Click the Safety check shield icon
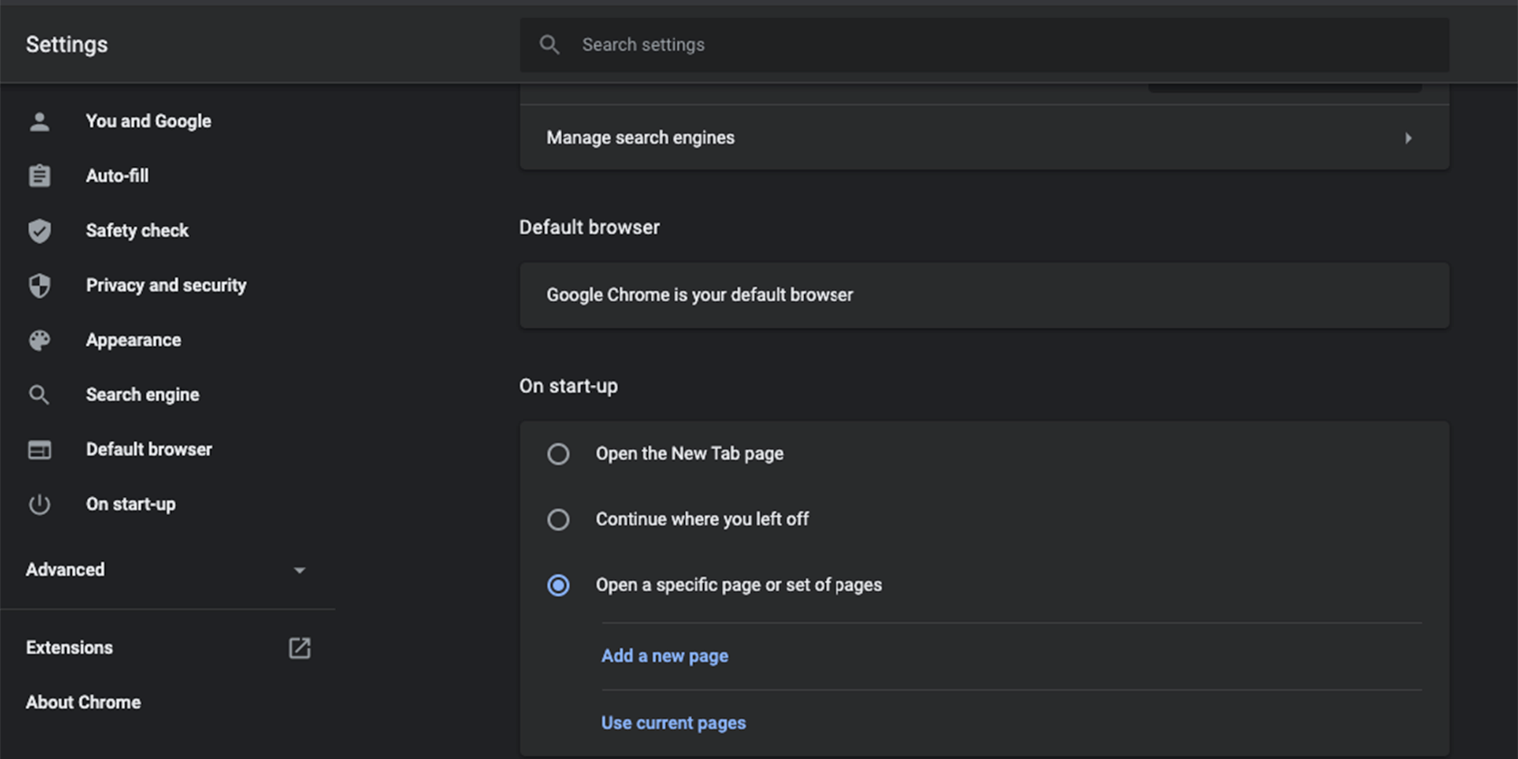This screenshot has height=759, width=1518. [x=39, y=231]
